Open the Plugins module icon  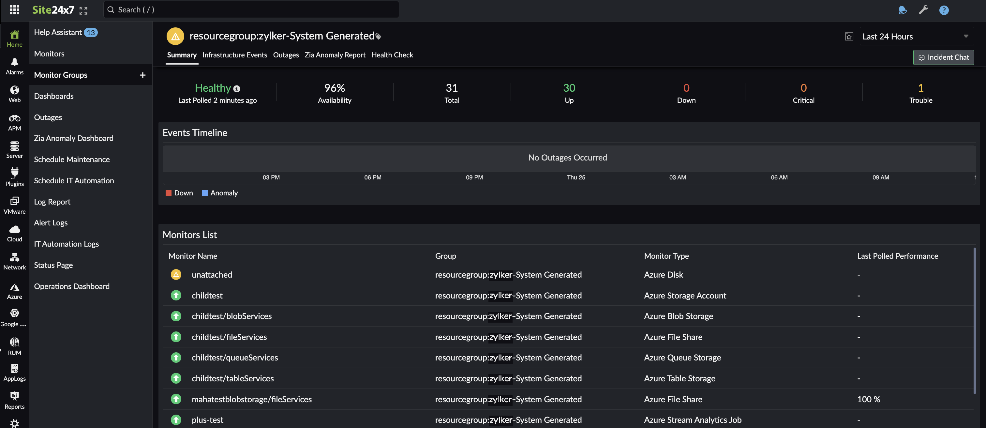[x=15, y=177]
